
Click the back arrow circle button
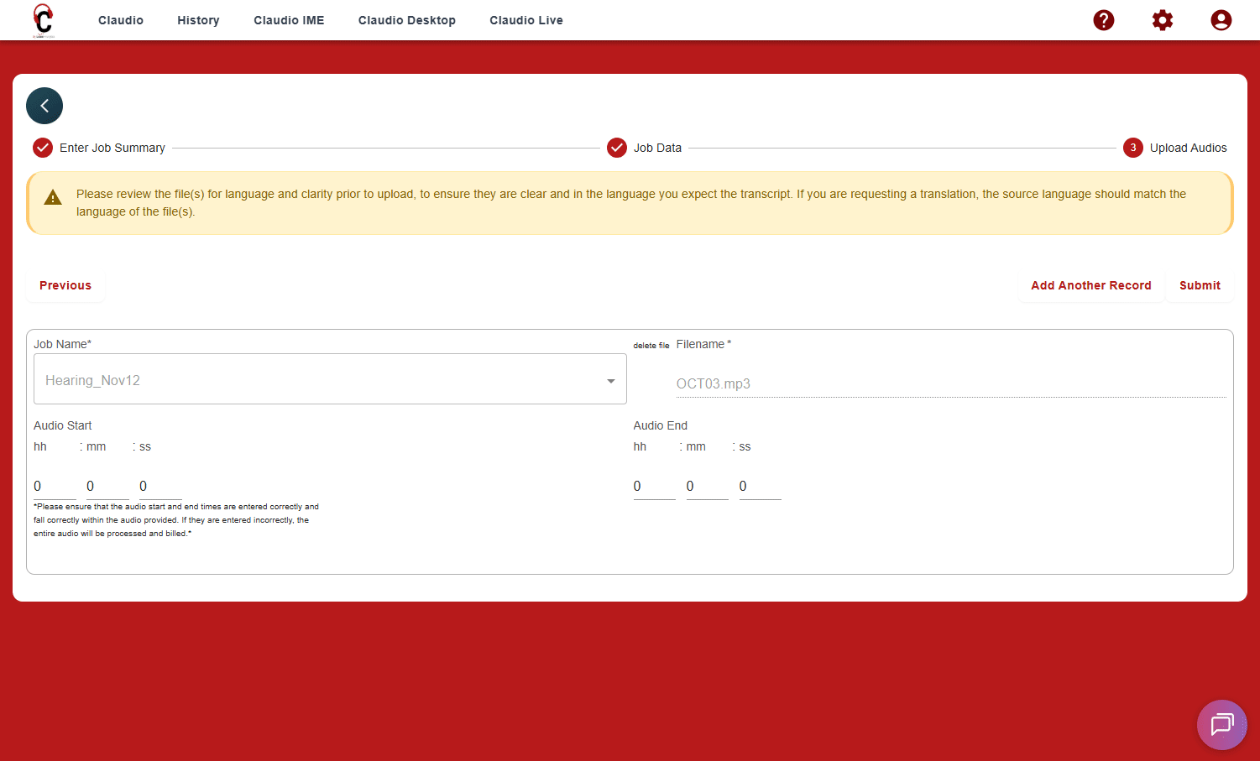[x=44, y=106]
